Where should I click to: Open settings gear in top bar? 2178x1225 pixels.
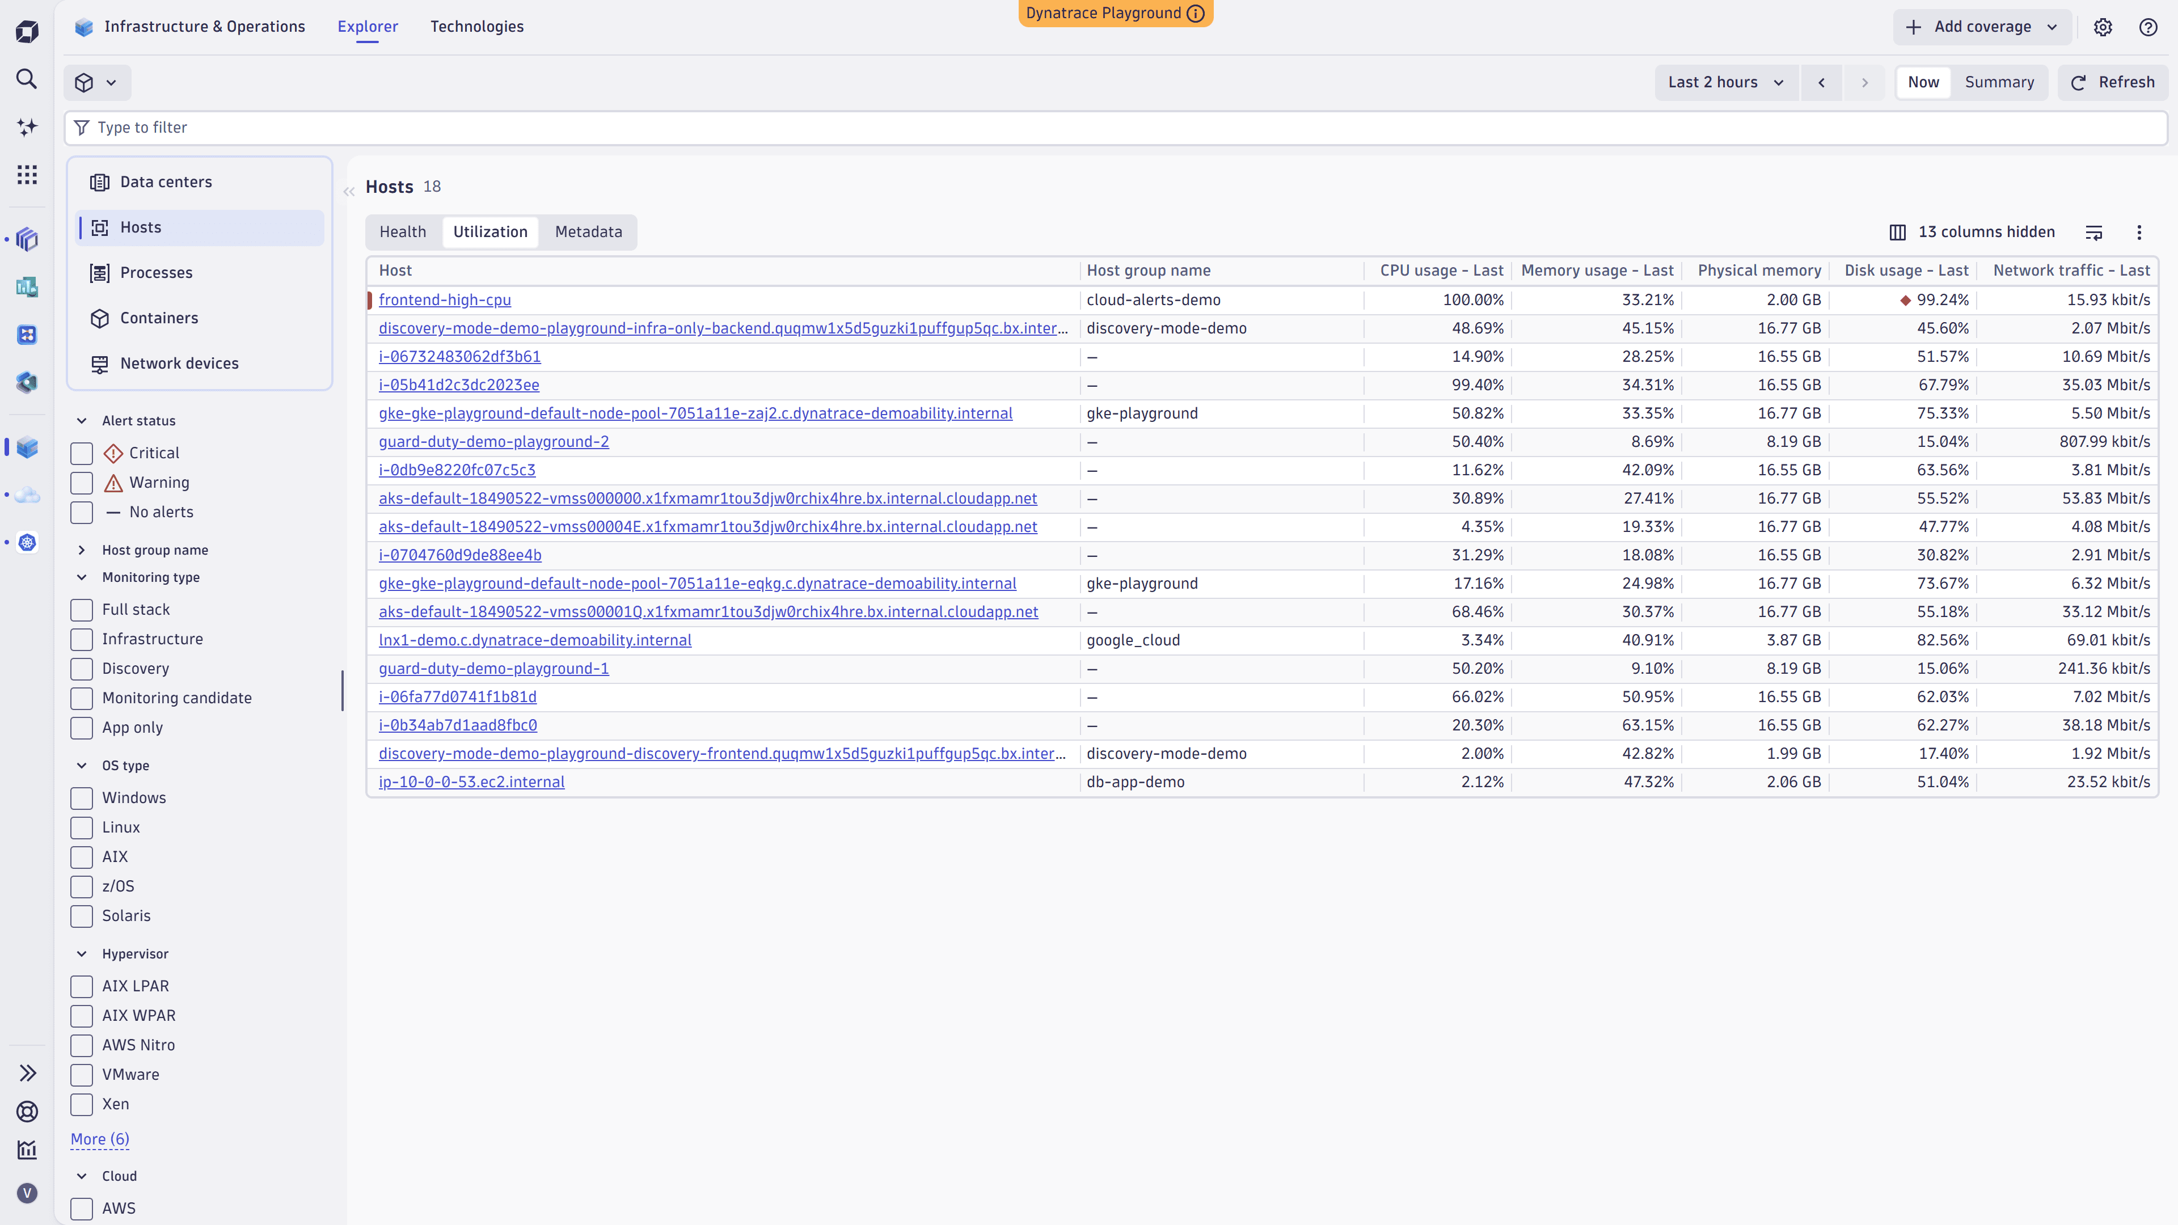2103,27
